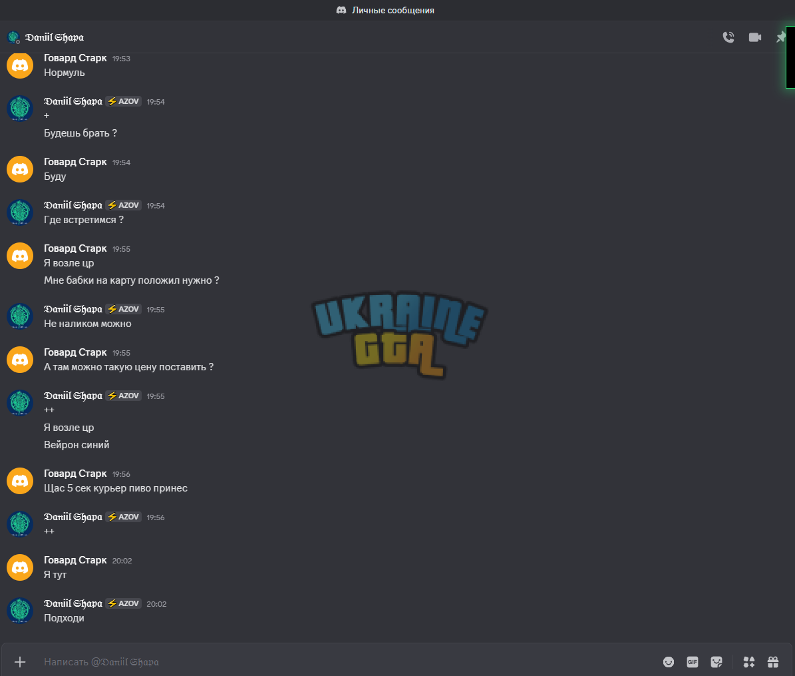
Task: Click Говард Старк username at 19:56
Action: pos(75,474)
